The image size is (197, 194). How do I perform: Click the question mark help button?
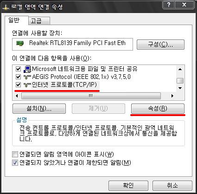pos(168,5)
